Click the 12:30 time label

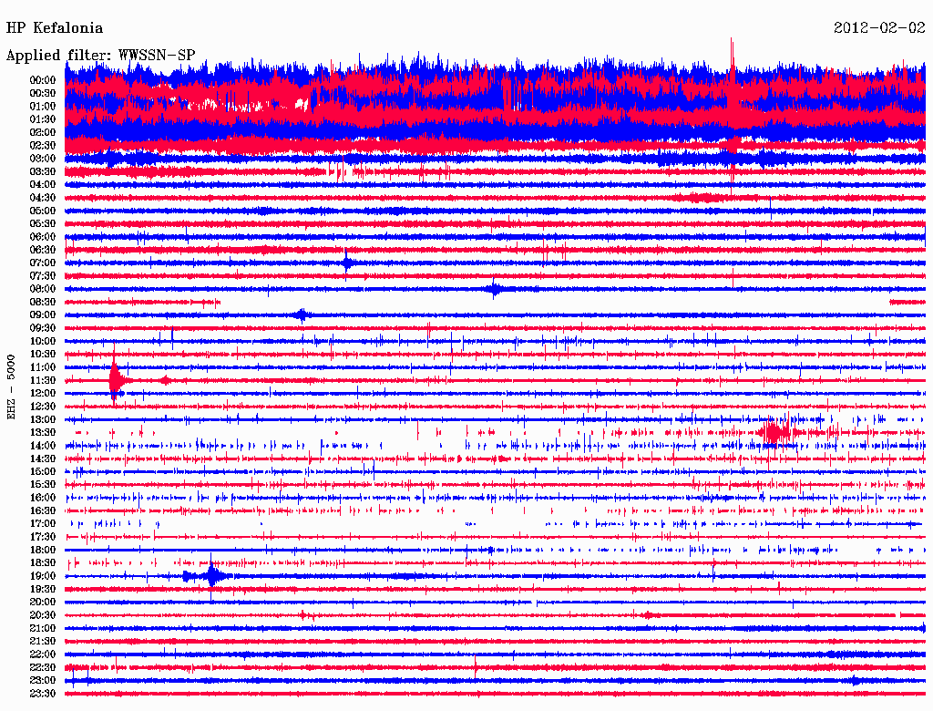(42, 407)
